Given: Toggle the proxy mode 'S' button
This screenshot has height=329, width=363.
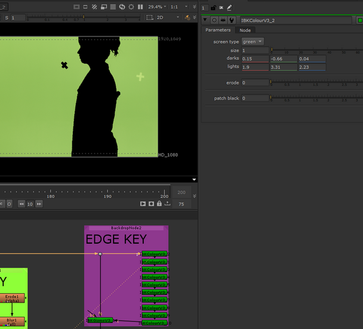Looking at the screenshot, I should (7, 18).
